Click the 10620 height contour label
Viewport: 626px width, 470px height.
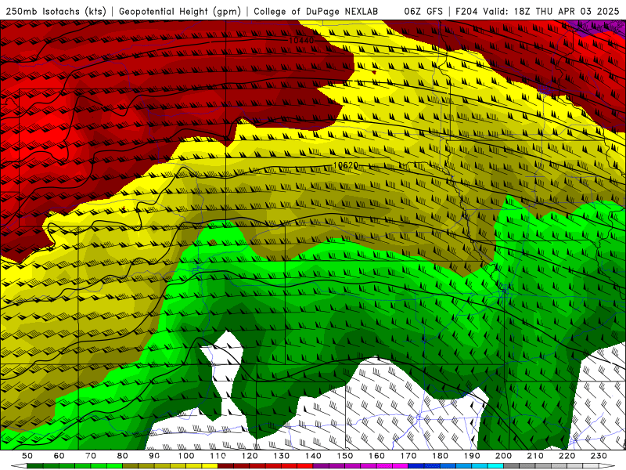tap(345, 165)
